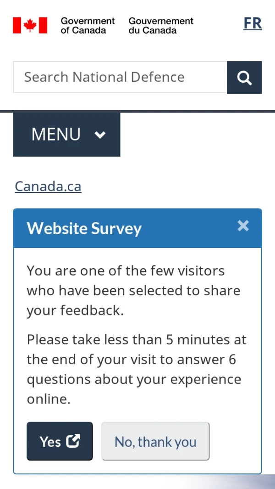Click the Canadian flag icon

pos(30,25)
